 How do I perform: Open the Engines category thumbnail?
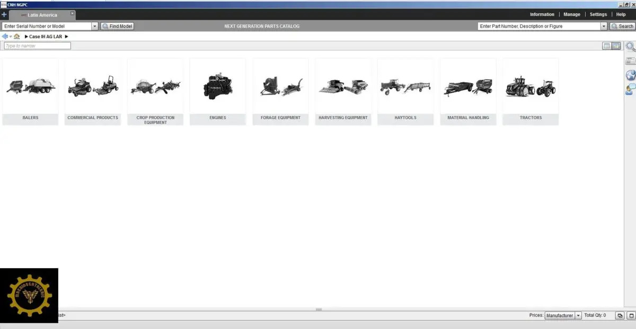(218, 92)
